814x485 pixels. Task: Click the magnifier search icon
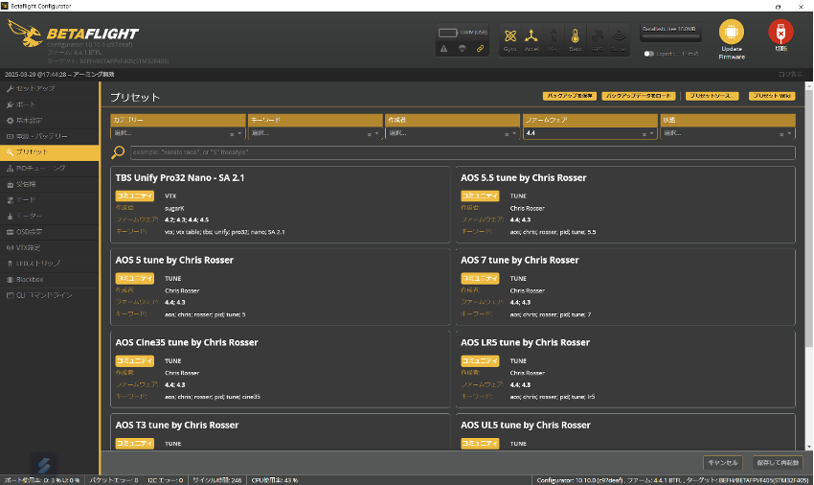point(118,152)
